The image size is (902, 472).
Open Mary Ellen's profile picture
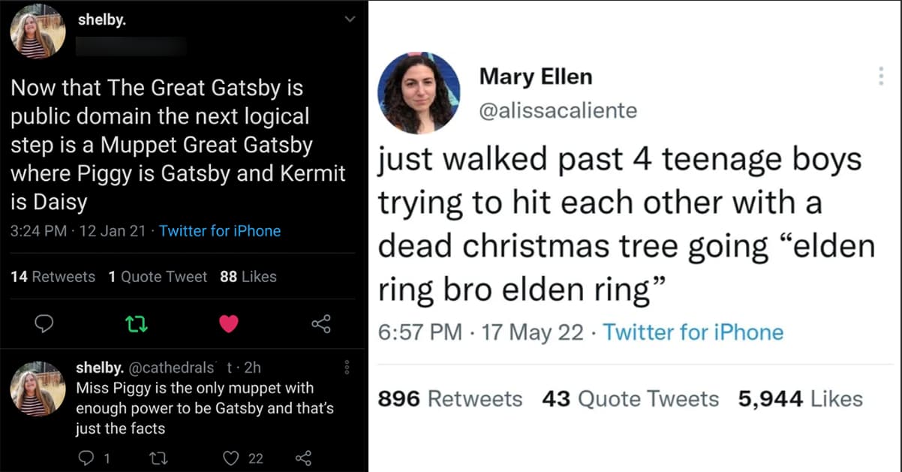click(418, 93)
